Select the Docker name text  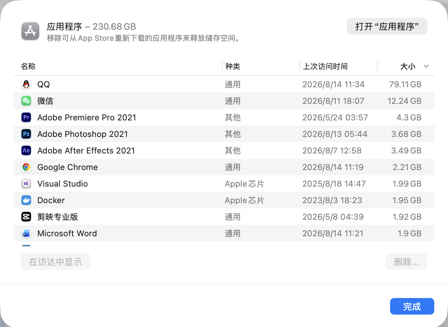point(51,200)
